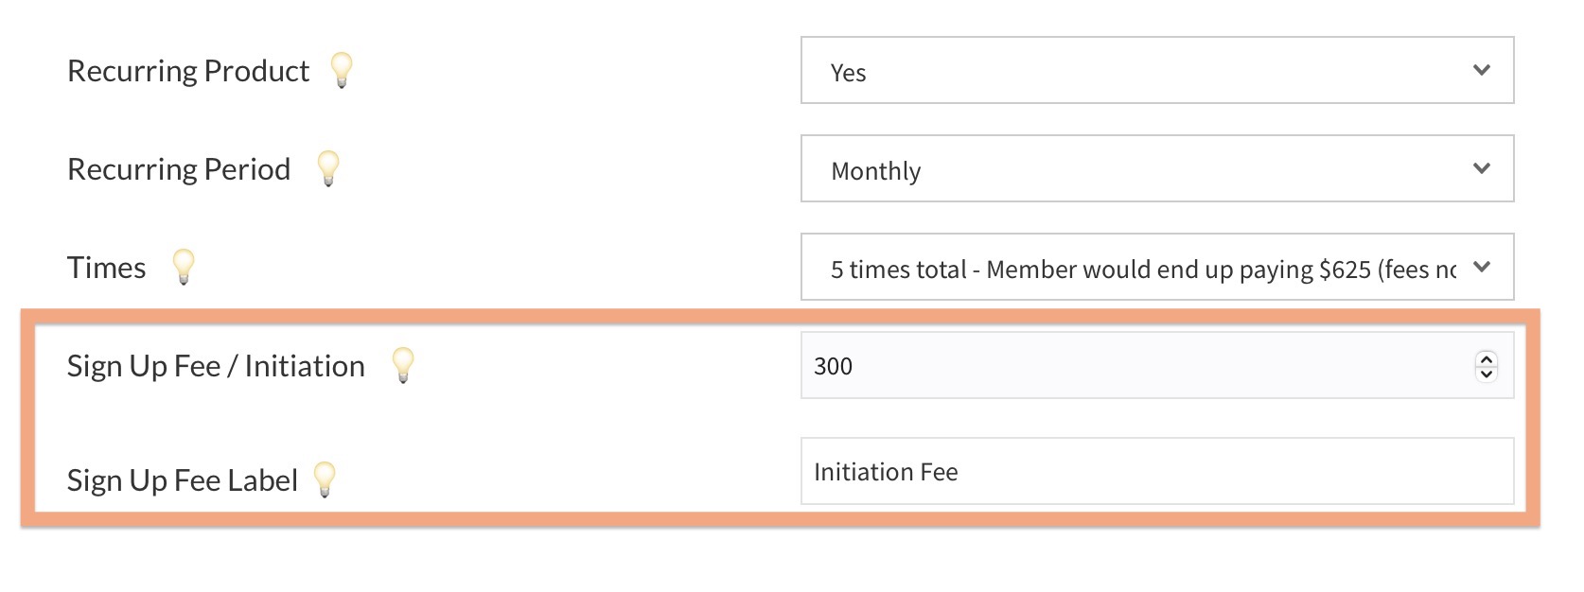
Task: Click the lightbulb hint beside Recurring Period
Action: click(328, 168)
